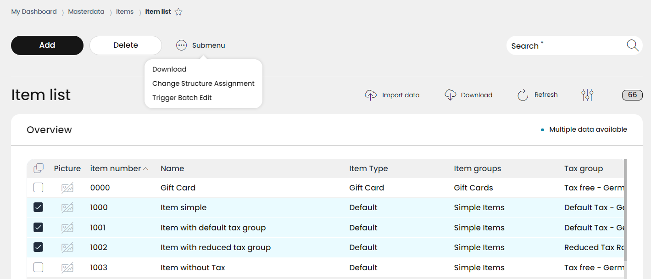This screenshot has width=651, height=279.
Task: Uncheck the Item simple row checkbox
Action: (x=39, y=207)
